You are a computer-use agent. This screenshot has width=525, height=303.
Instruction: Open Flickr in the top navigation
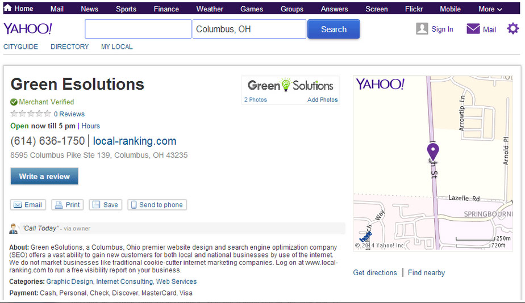click(x=414, y=9)
